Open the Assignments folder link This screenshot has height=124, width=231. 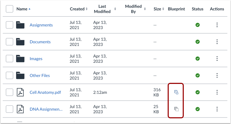(x=41, y=25)
